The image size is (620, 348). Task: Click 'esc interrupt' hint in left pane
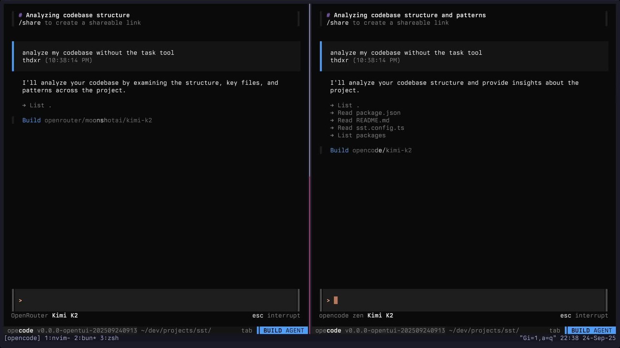coord(276,316)
